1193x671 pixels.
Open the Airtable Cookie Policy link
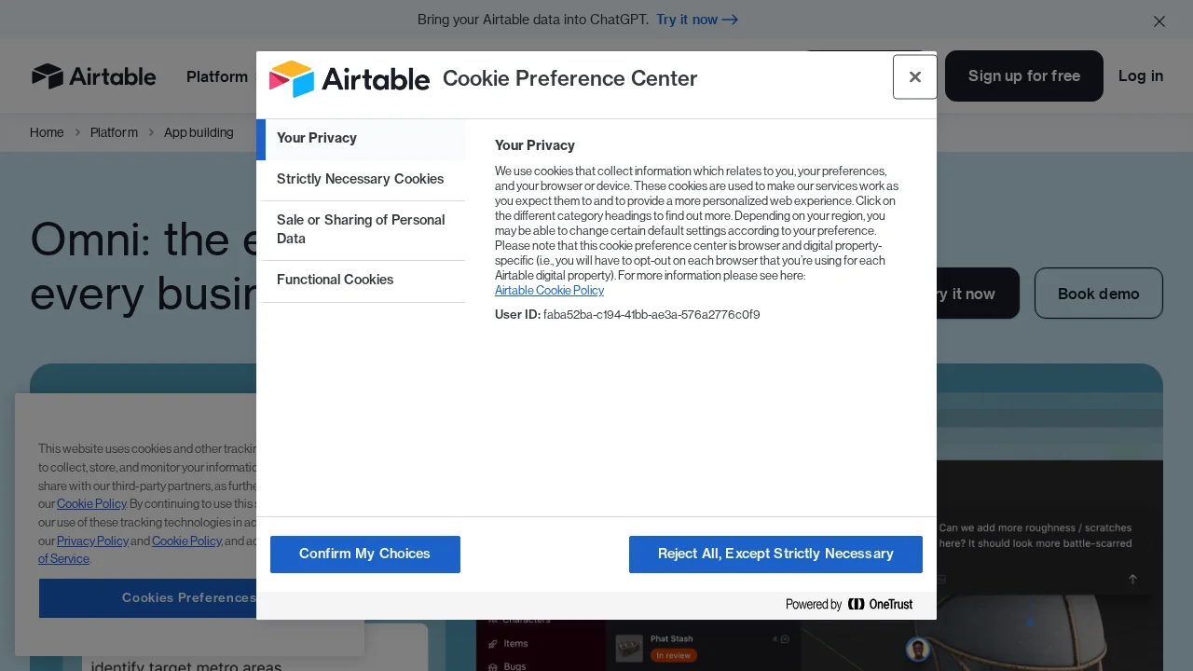549,290
